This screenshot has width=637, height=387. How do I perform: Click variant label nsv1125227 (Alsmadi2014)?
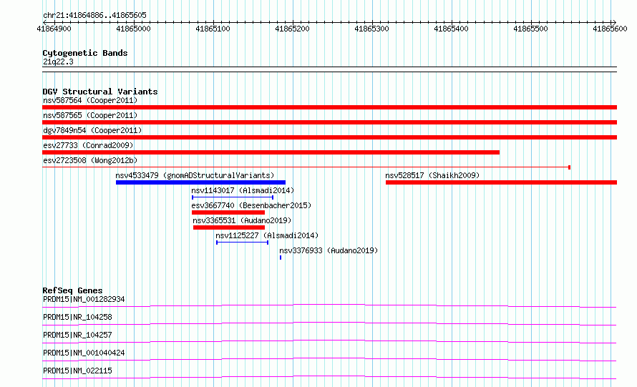267,235
